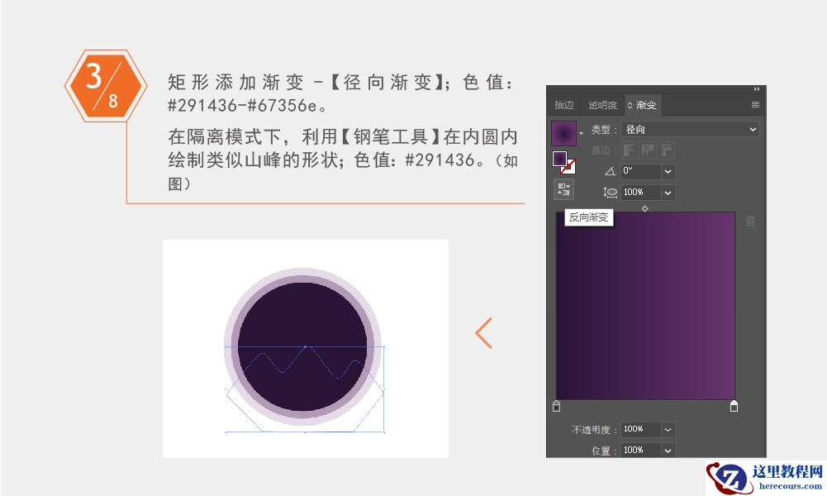Open the 类型 dropdown showing 径向
The width and height of the screenshot is (827, 496).
pyautogui.click(x=690, y=129)
